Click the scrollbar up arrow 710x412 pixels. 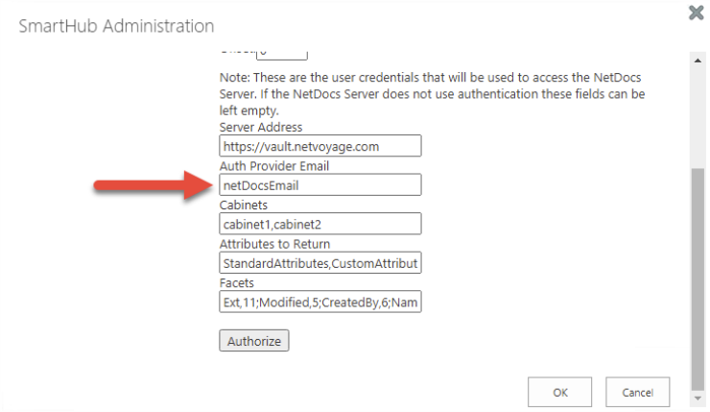(698, 60)
